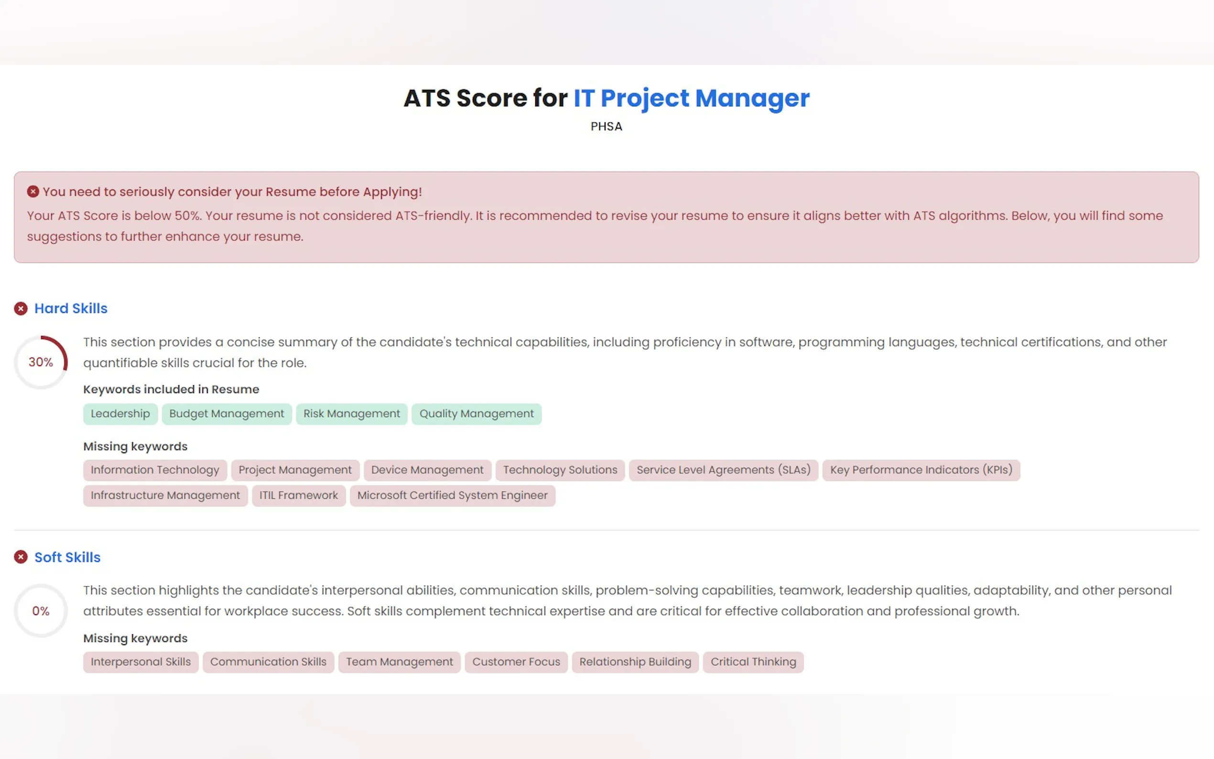Select the Budget Management keyword tag
Screen dimensions: 1214x759
click(227, 413)
